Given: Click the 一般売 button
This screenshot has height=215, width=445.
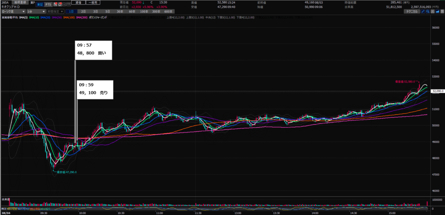Looking at the screenshot, I should [x=93, y=3].
